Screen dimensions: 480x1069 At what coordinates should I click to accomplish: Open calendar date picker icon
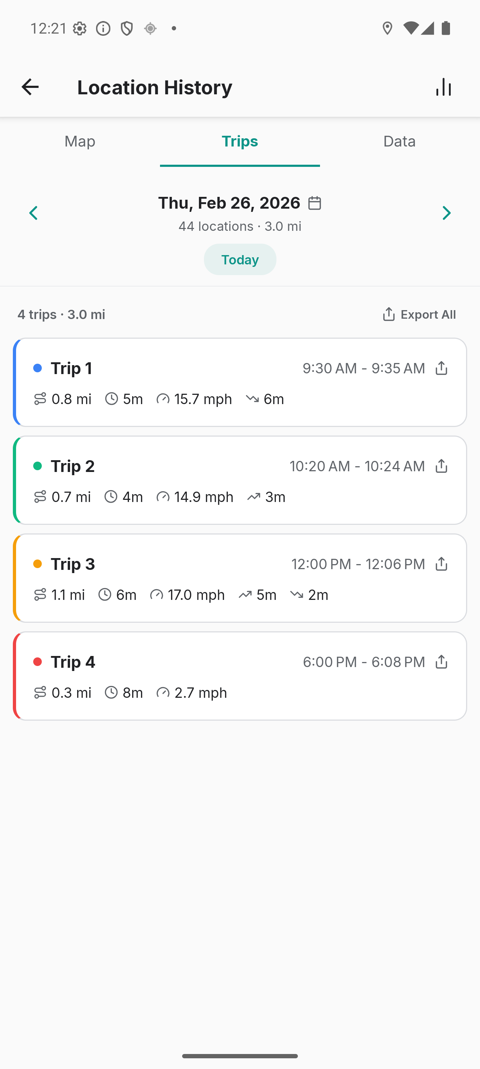[x=315, y=203]
